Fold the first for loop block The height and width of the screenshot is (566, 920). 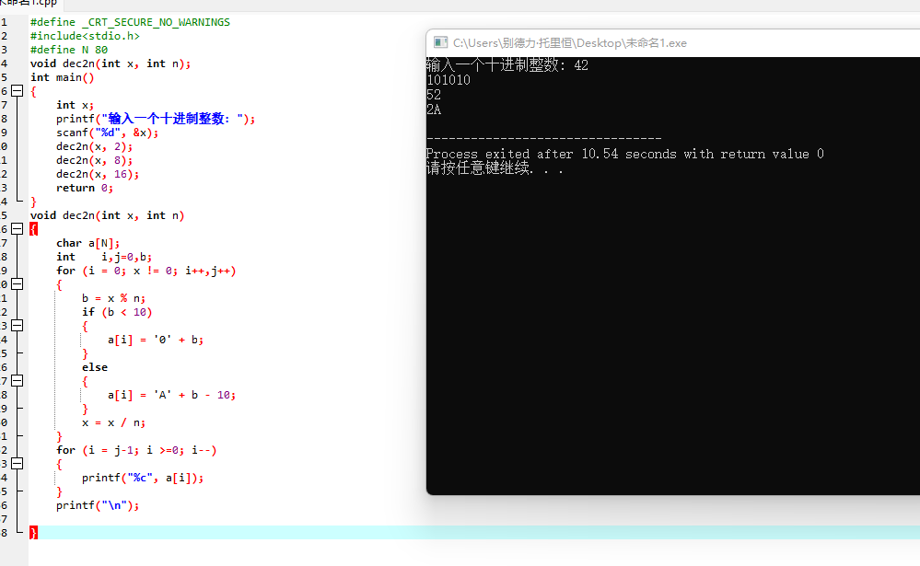pyautogui.click(x=17, y=283)
